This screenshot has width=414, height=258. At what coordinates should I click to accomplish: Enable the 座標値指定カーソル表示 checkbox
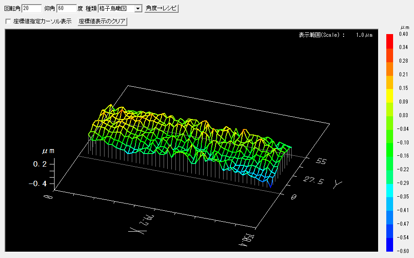8,21
